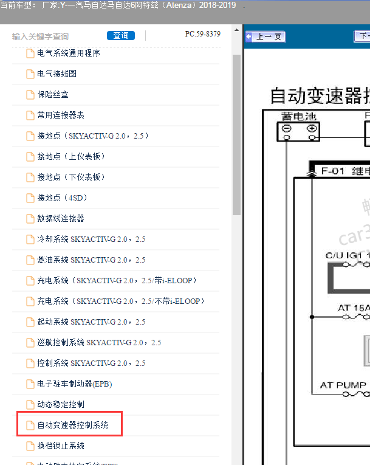Click document icon beside 保险丝盒
This screenshot has height=465, width=370.
(30, 95)
